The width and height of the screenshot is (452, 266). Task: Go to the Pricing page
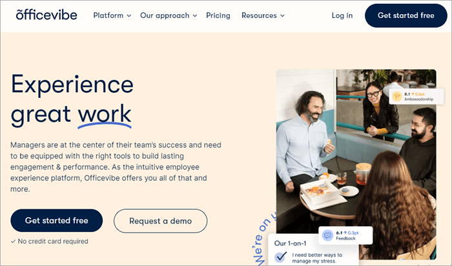click(x=218, y=15)
